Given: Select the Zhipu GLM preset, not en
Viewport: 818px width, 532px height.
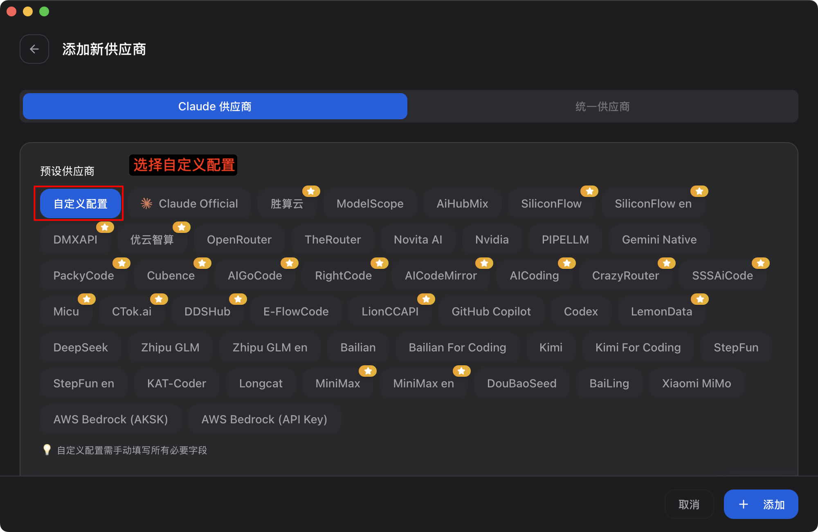Looking at the screenshot, I should (x=170, y=347).
